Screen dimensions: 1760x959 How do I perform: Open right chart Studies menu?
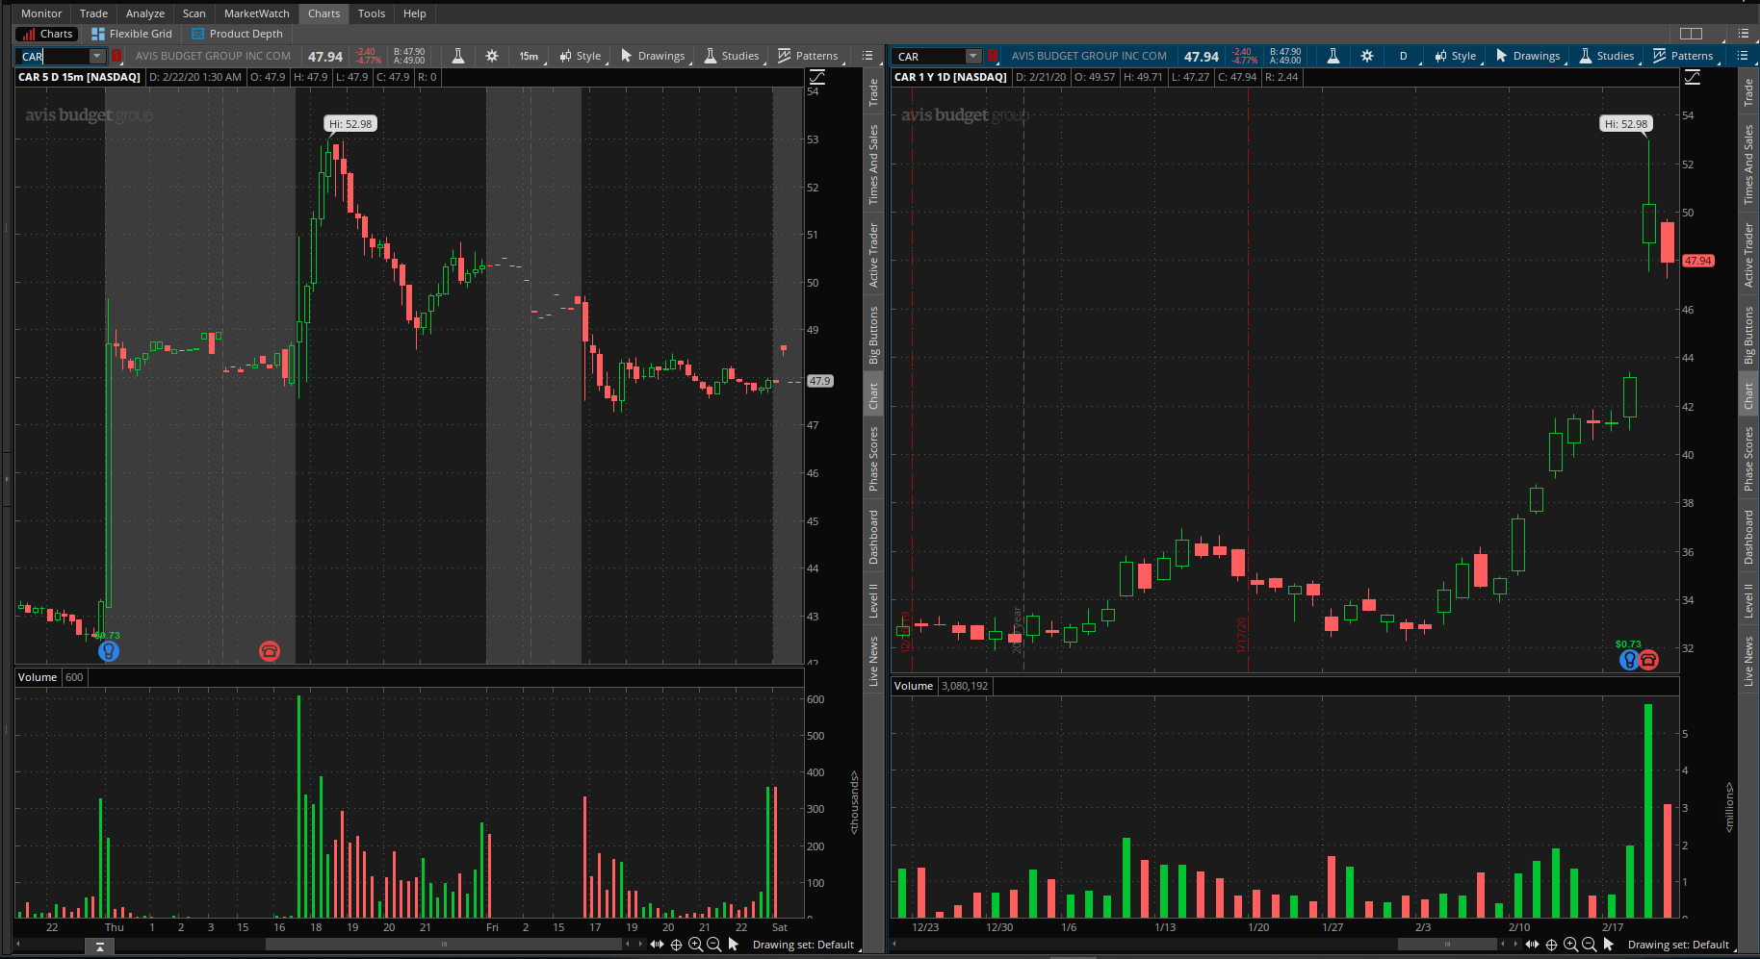(x=1607, y=56)
